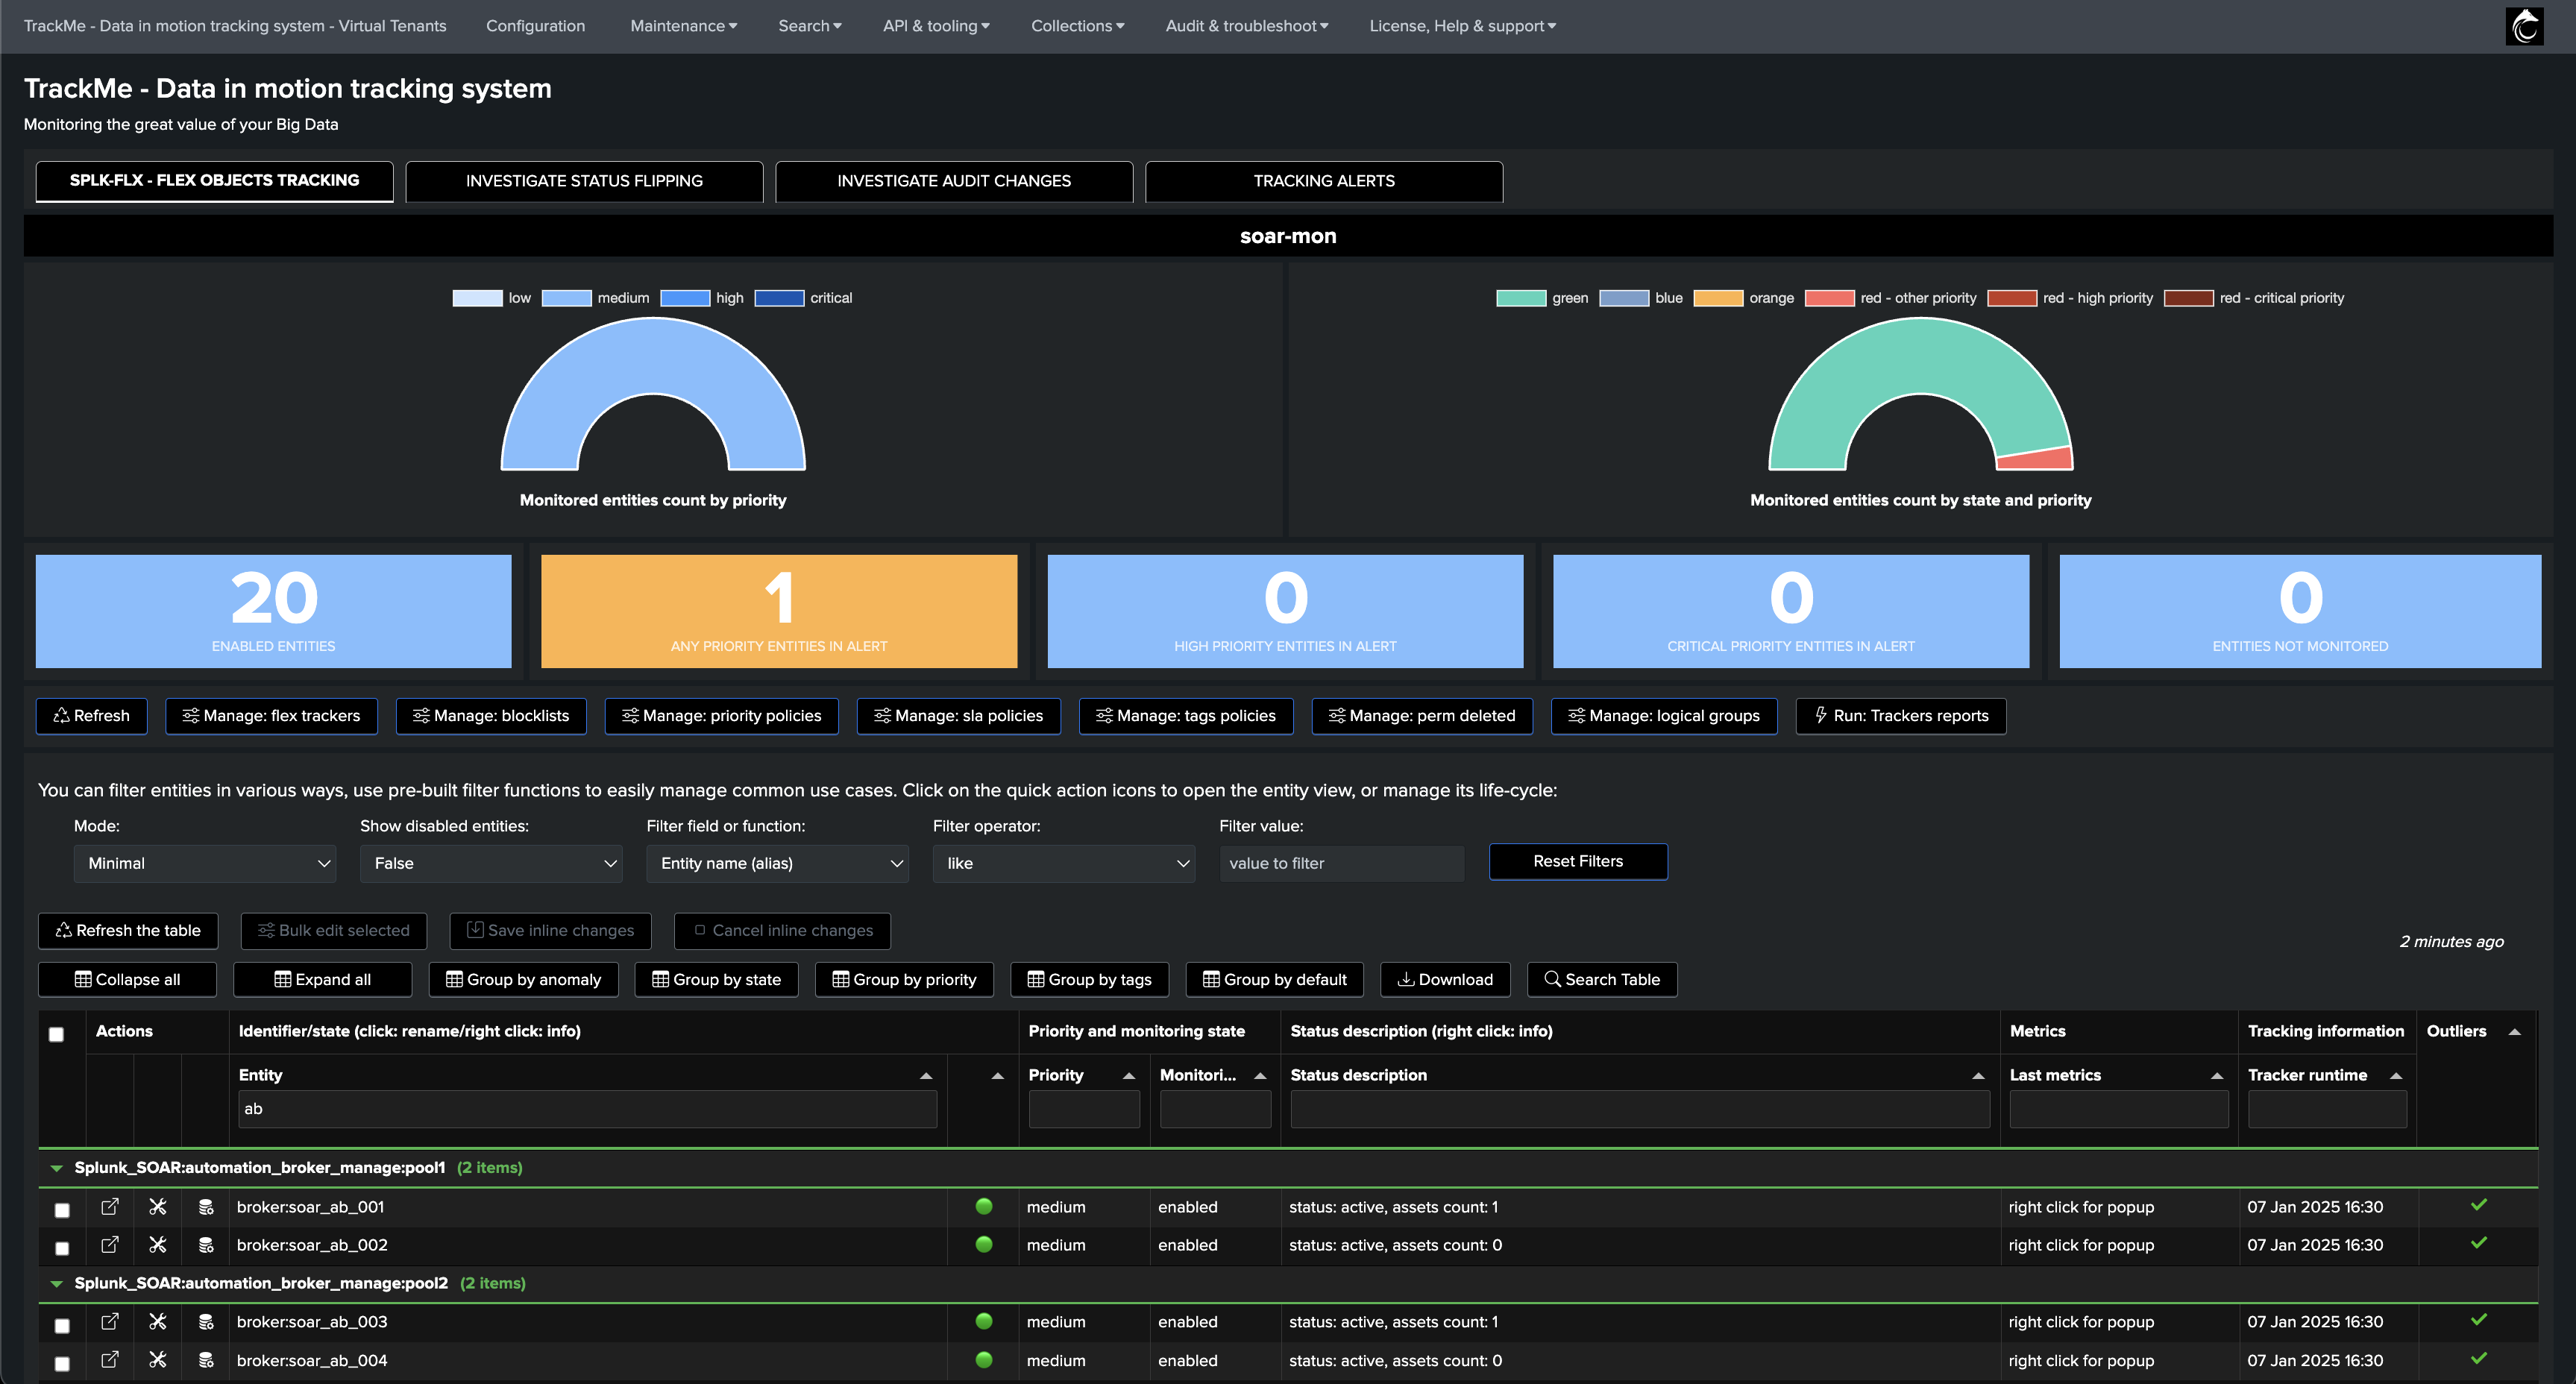2576x1384 pixels.
Task: Open the Filter operator dropdown showing like
Action: coord(1064,863)
